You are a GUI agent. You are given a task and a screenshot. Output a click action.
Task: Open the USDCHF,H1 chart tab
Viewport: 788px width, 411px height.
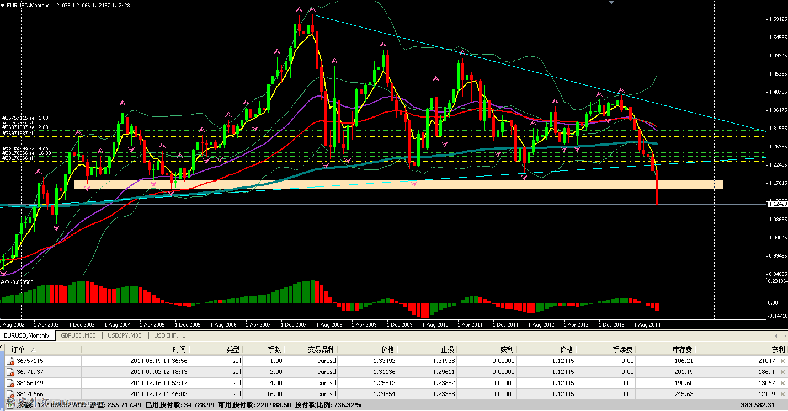[x=169, y=335]
